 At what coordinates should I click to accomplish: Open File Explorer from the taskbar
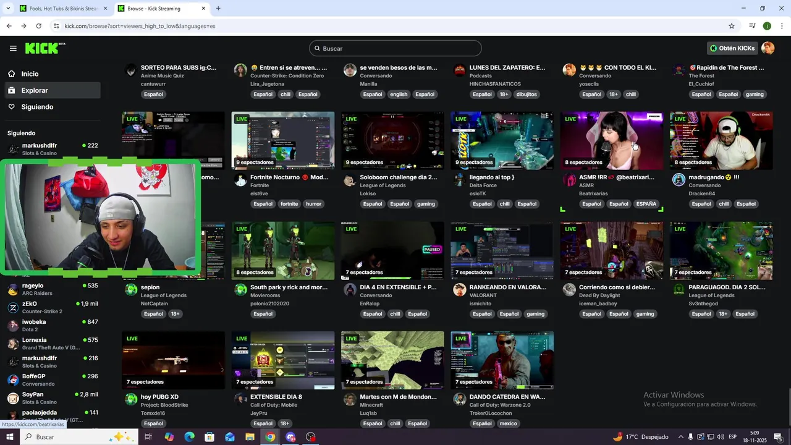[x=250, y=437]
